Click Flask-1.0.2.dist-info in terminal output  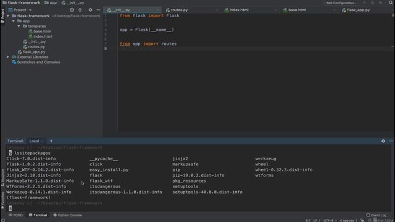(33, 165)
